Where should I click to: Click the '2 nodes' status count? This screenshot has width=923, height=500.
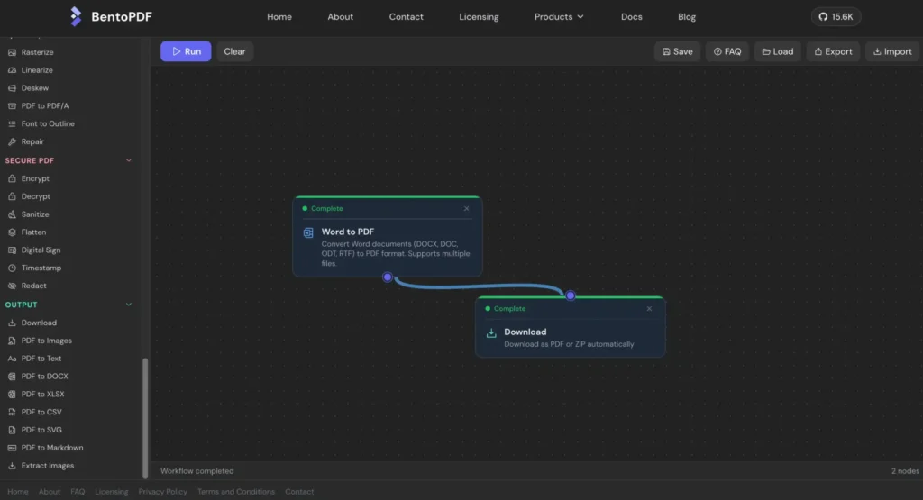coord(905,471)
